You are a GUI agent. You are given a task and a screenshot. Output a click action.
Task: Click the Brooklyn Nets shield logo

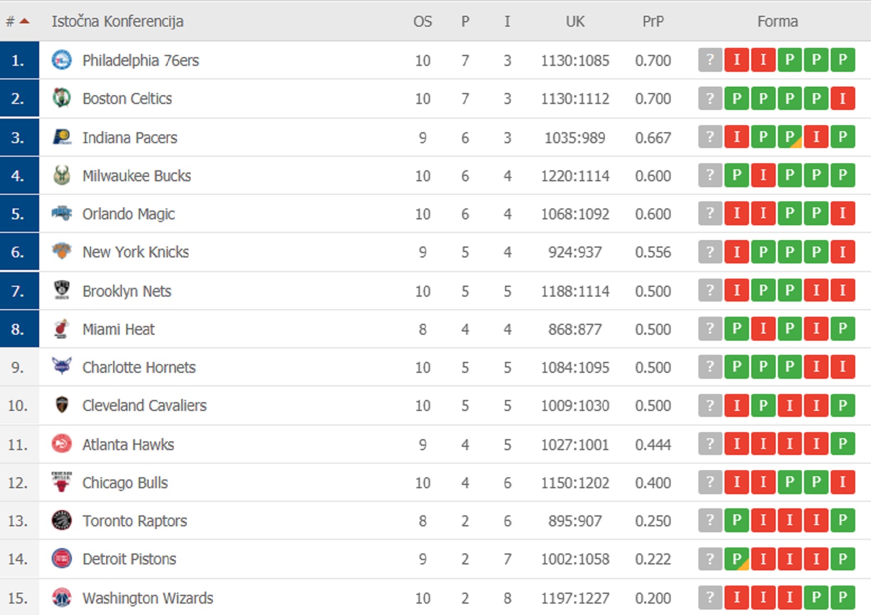tap(62, 290)
